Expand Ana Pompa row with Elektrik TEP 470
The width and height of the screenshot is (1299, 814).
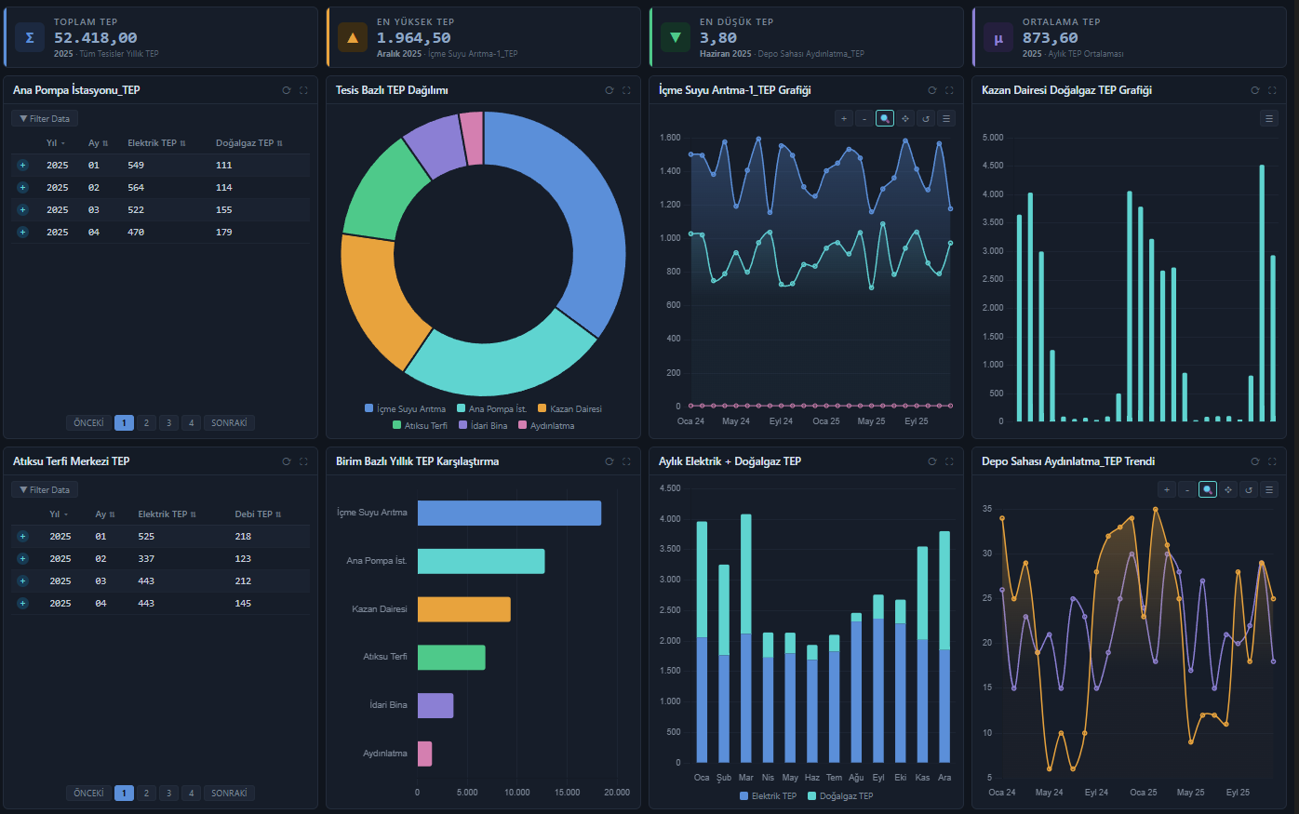click(x=22, y=233)
